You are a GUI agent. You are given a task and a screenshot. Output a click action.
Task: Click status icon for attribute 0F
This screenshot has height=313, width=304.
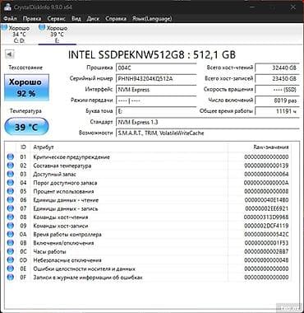(11, 278)
